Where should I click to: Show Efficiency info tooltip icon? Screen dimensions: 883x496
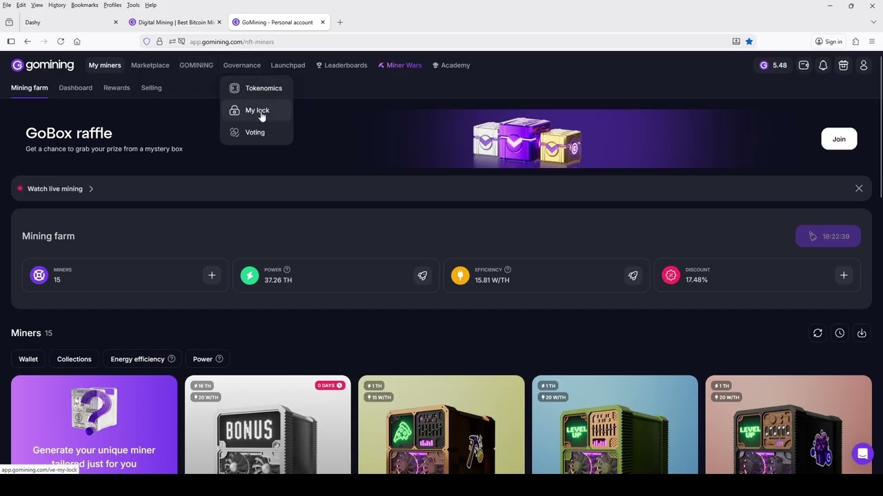(507, 269)
